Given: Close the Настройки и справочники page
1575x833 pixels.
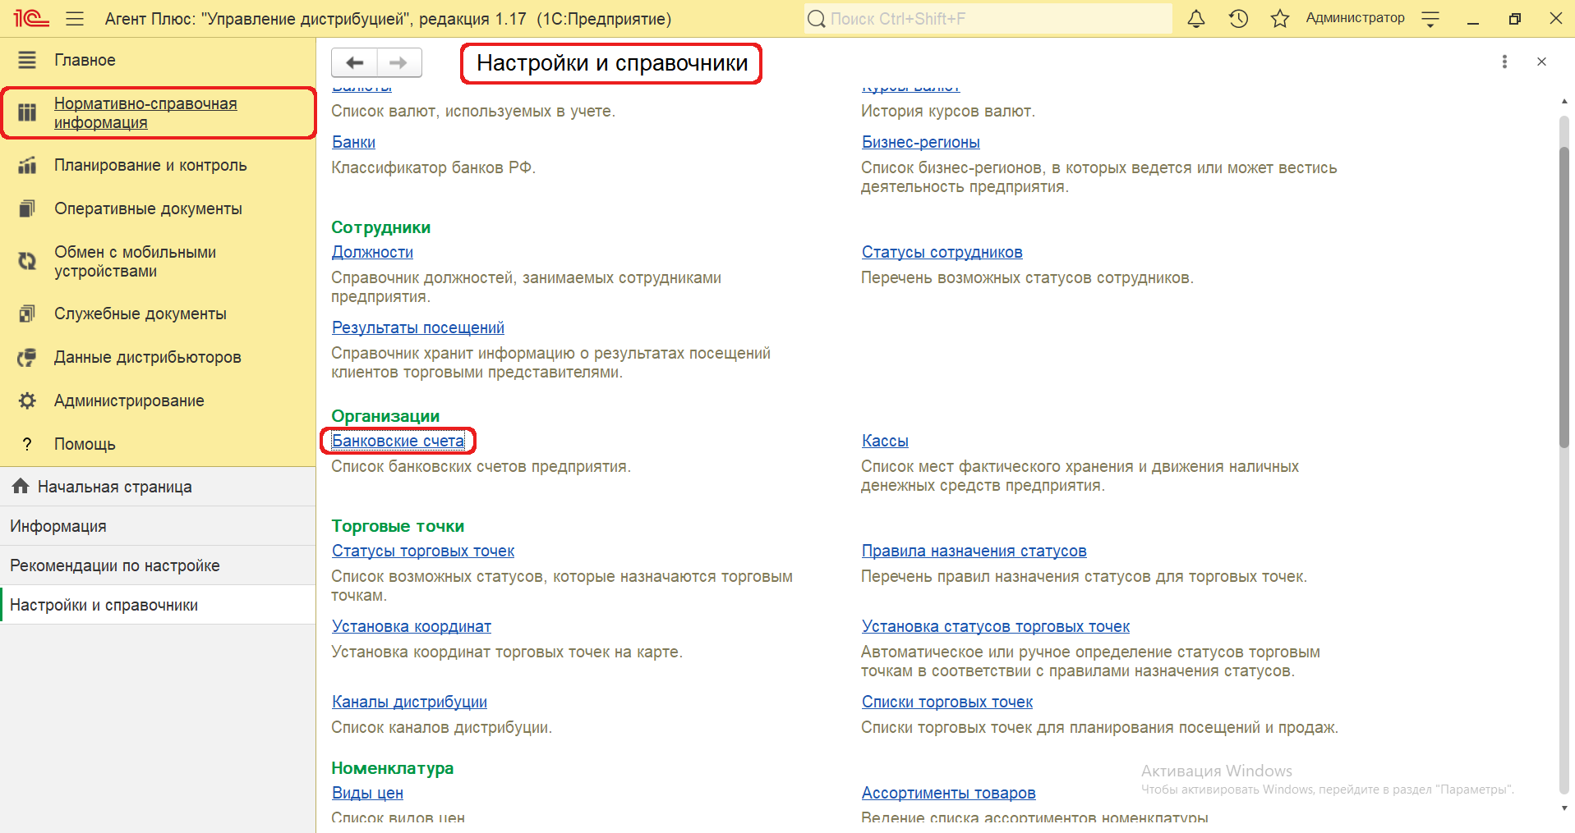Looking at the screenshot, I should [x=1541, y=62].
